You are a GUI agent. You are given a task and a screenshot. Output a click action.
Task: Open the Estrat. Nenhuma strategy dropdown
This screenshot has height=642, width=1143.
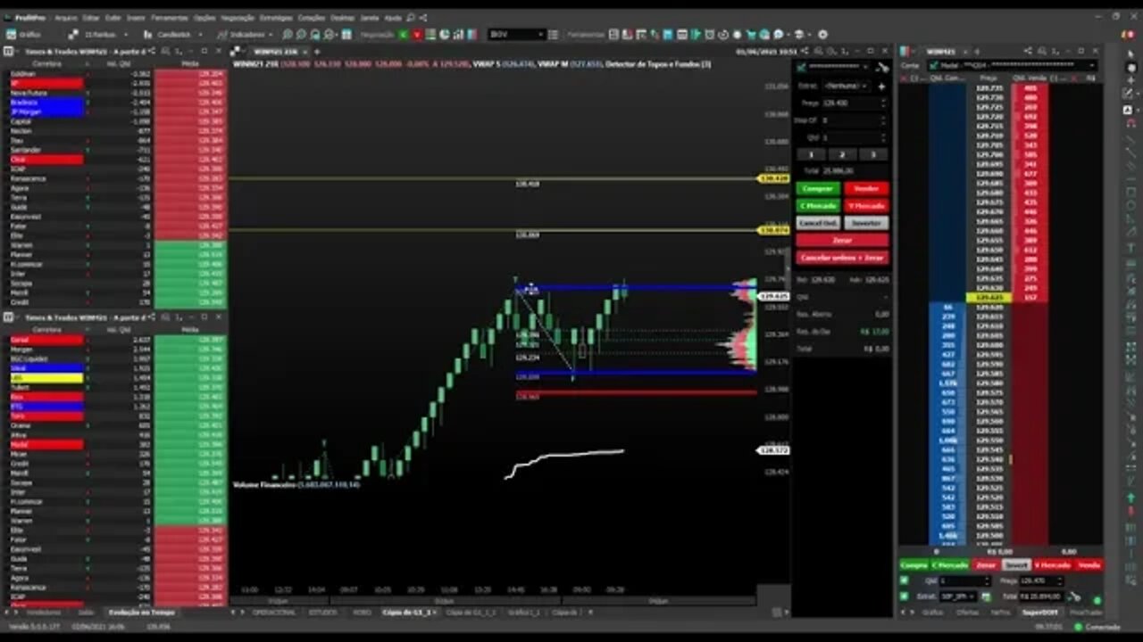847,86
